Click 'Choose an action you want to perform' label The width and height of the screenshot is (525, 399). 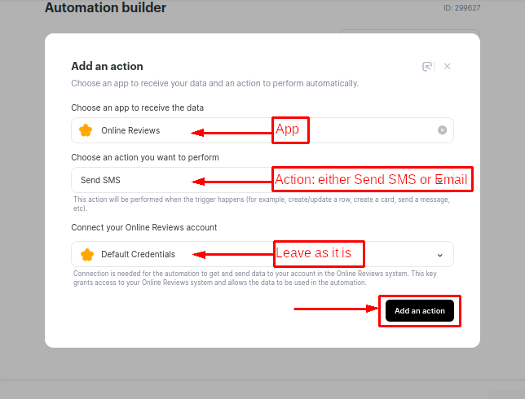click(144, 157)
